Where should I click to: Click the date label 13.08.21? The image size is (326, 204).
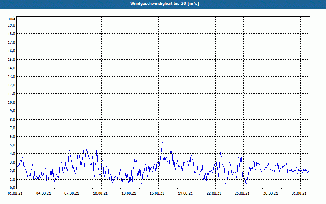[129, 193]
